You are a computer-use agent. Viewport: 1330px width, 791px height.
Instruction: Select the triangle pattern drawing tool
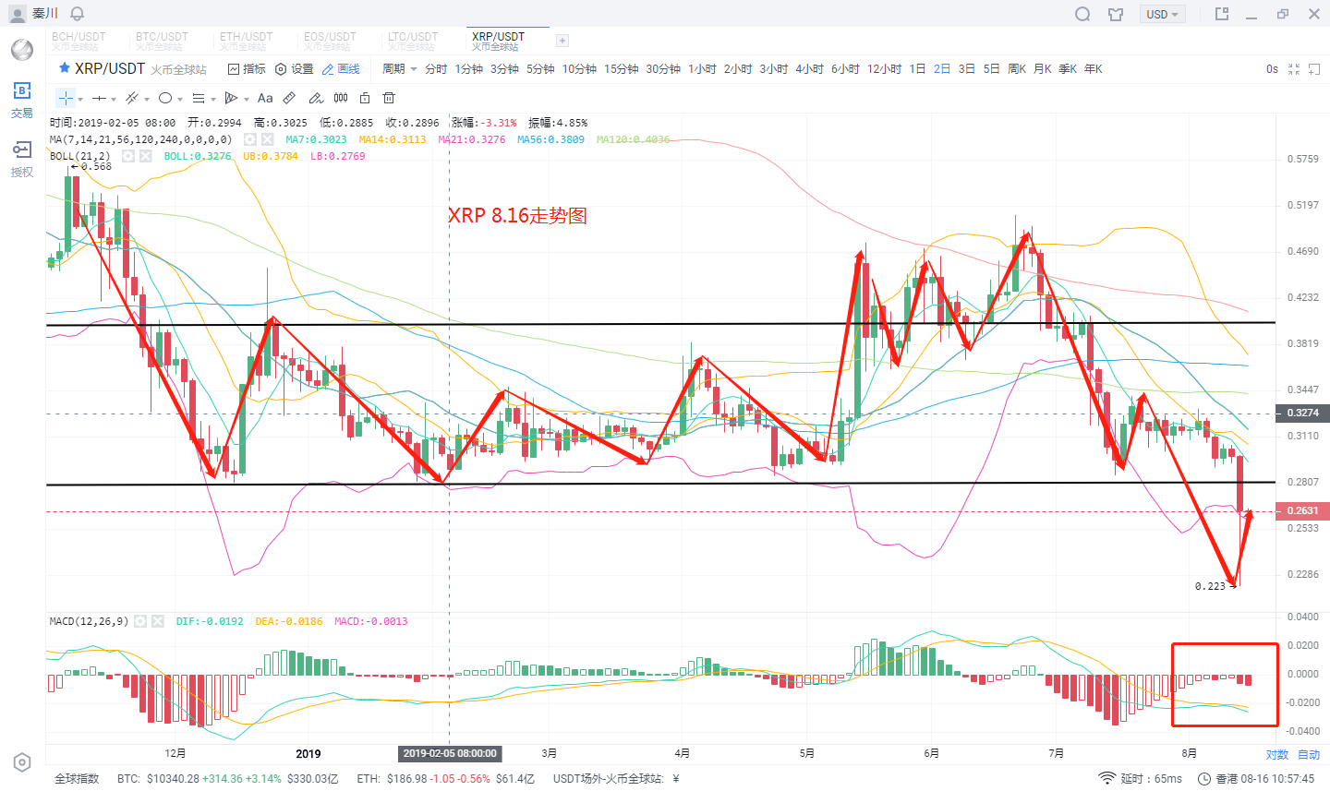click(x=232, y=98)
